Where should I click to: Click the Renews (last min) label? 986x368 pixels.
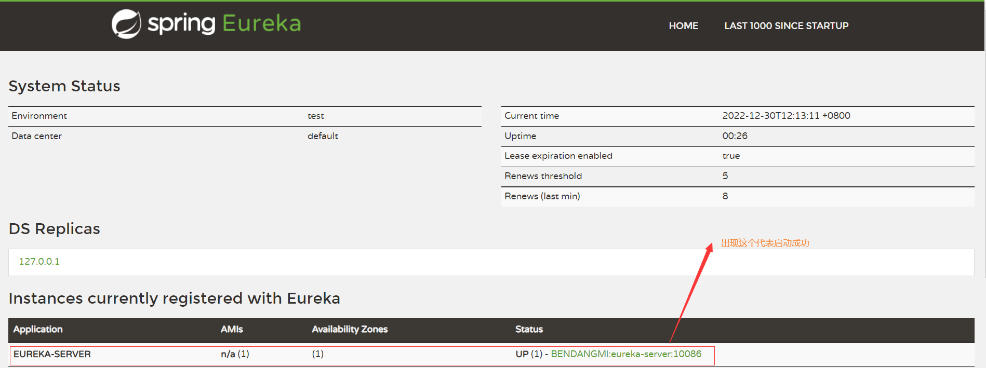click(x=542, y=196)
